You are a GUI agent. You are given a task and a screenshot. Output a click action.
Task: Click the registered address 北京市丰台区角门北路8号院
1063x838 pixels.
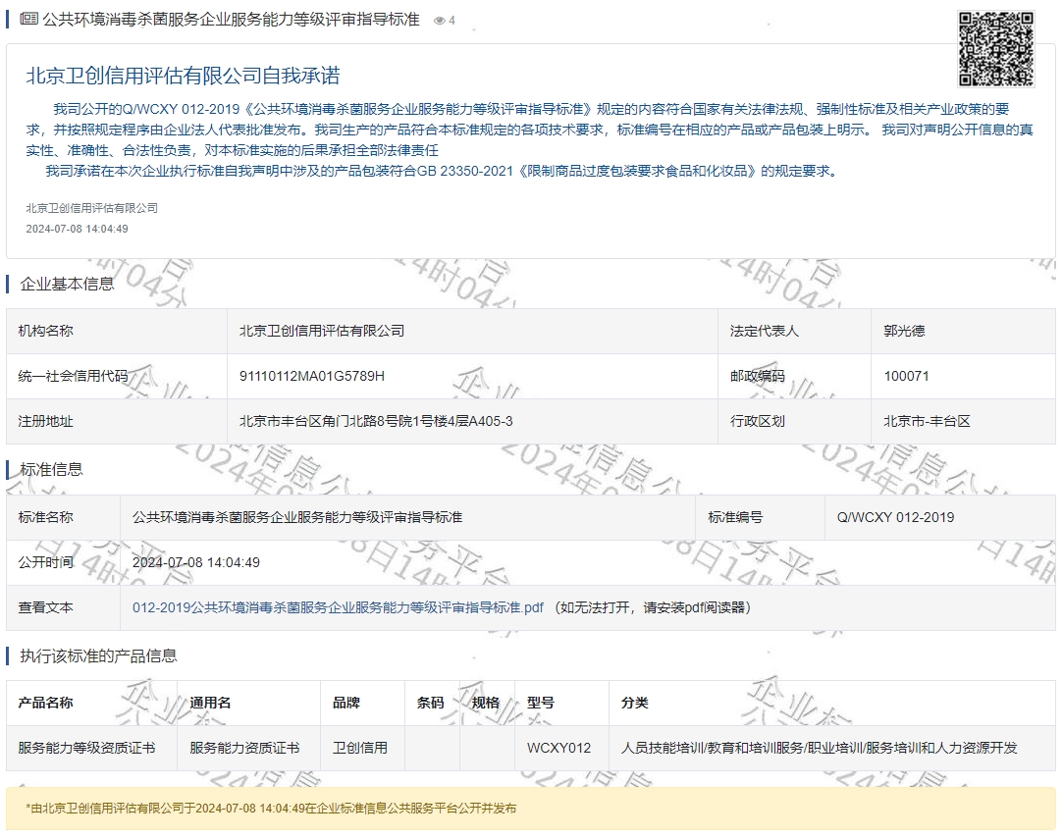click(376, 421)
